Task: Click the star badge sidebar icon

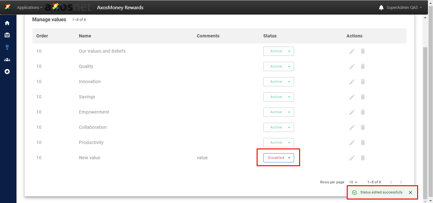Action: (x=7, y=72)
